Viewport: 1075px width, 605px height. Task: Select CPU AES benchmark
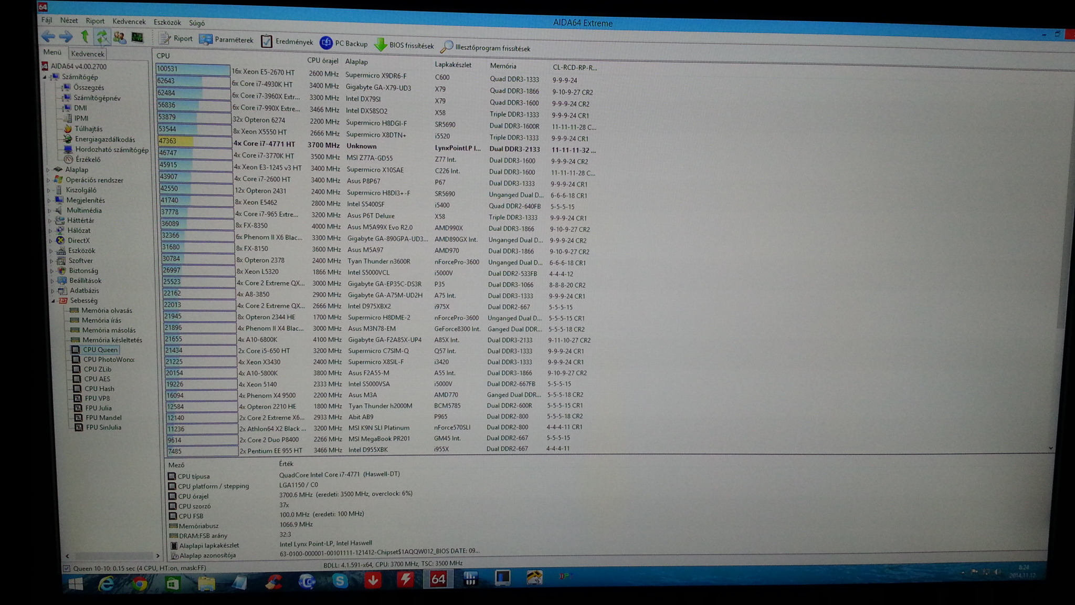(x=97, y=379)
